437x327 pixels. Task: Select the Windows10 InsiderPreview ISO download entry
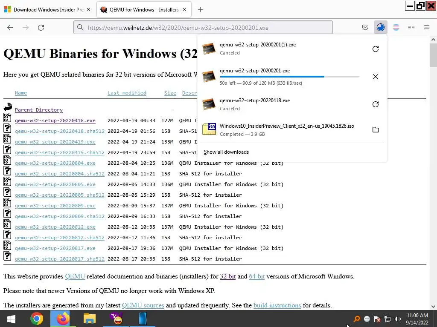tap(292, 130)
